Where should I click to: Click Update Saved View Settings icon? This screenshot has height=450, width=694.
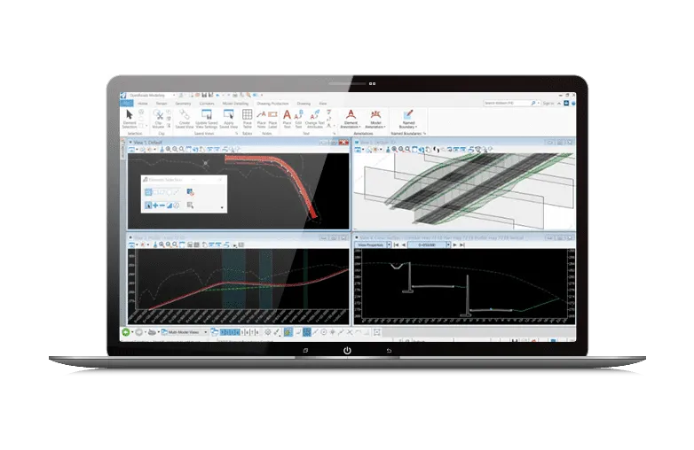(x=205, y=120)
